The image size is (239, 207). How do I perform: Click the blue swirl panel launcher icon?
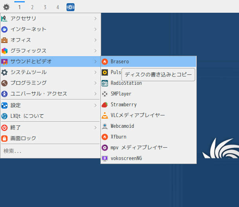click(71, 7)
